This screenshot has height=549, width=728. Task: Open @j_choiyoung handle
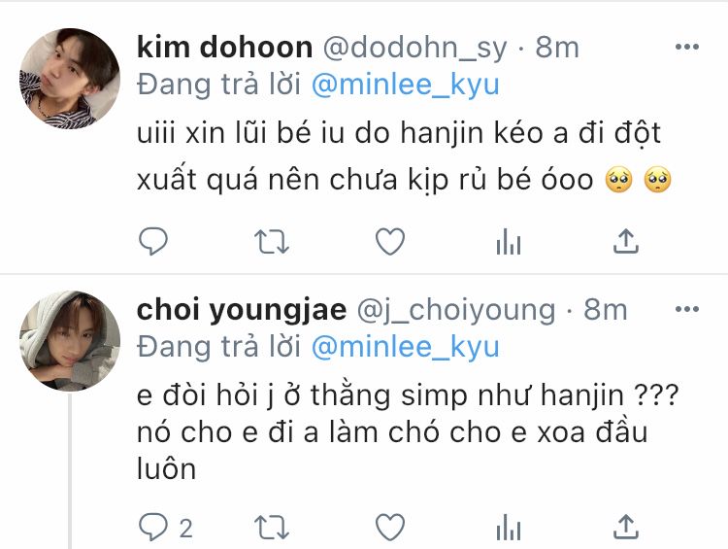[x=456, y=311]
